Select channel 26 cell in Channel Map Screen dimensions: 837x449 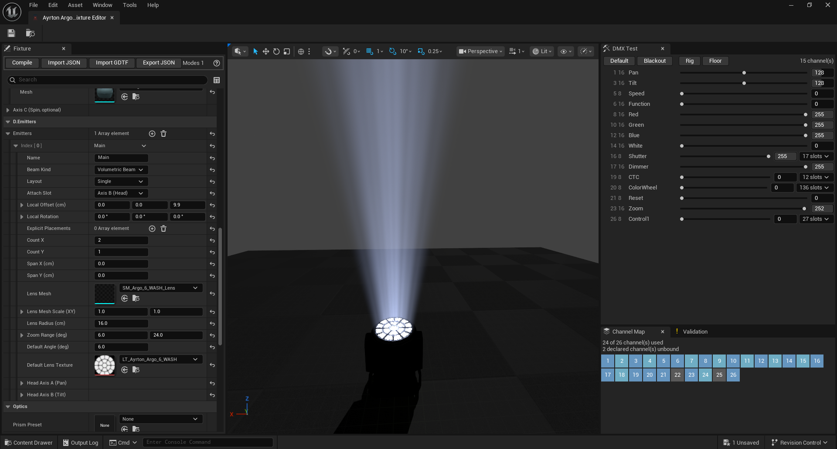pyautogui.click(x=733, y=375)
